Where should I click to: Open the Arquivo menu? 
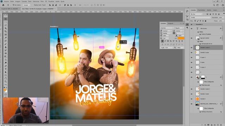[6, 1]
